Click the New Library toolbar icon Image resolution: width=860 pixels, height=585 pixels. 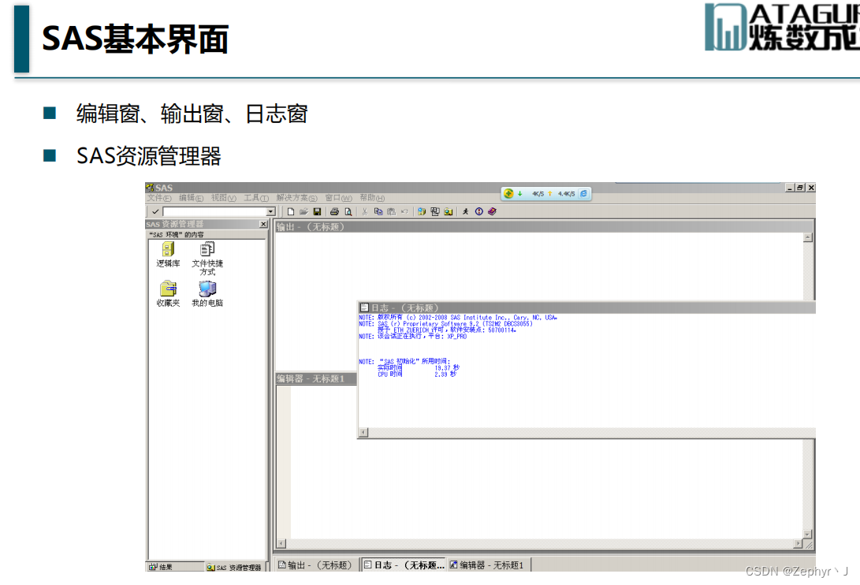pyautogui.click(x=421, y=212)
